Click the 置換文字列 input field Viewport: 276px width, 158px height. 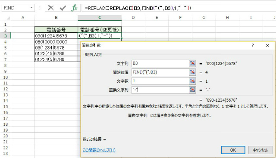[x=160, y=90]
